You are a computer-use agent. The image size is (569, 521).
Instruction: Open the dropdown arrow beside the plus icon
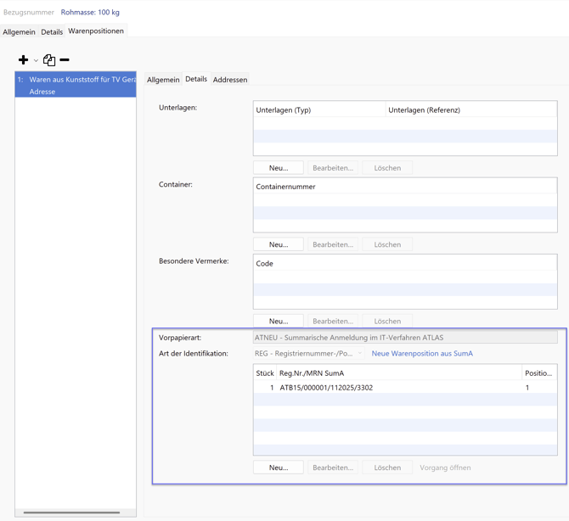click(36, 61)
